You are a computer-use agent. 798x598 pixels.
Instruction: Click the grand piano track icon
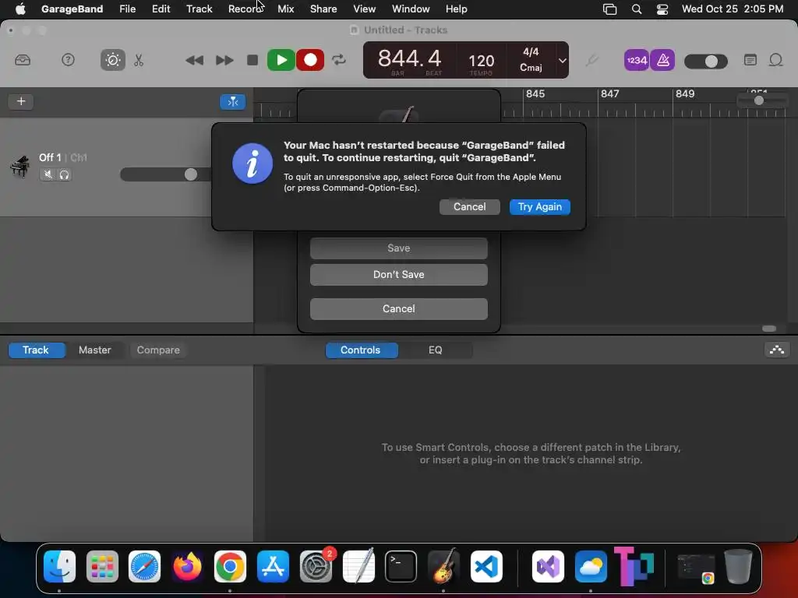pos(19,166)
